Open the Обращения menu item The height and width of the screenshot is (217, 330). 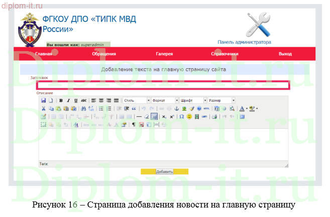pyautogui.click(x=103, y=54)
